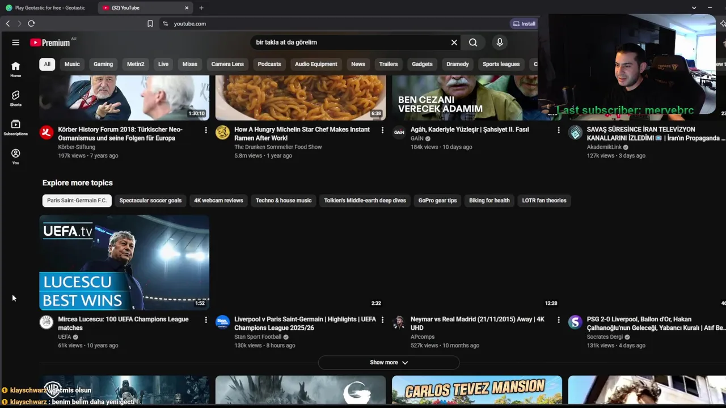
Task: Open more options for Instant Ramen video
Action: click(382, 130)
